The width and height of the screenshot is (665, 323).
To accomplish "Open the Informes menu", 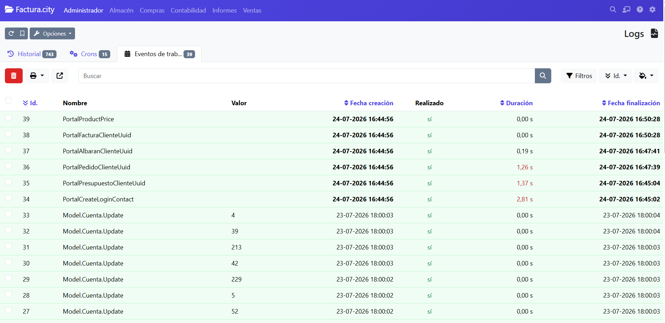I will coord(224,10).
